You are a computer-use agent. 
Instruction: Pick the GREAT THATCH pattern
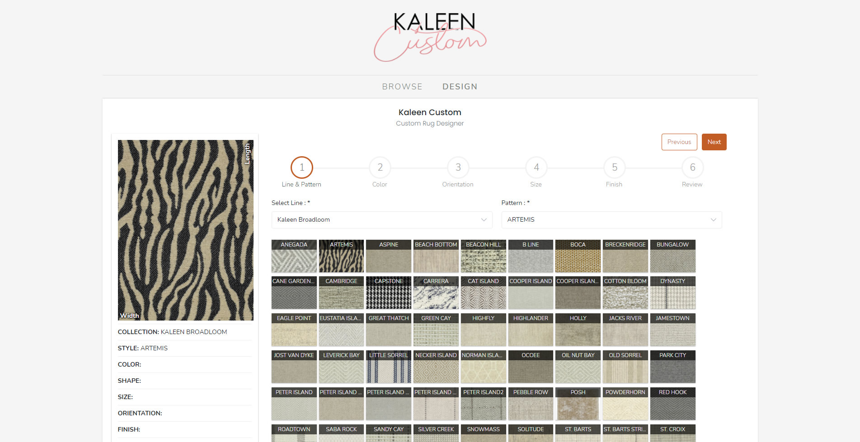389,330
